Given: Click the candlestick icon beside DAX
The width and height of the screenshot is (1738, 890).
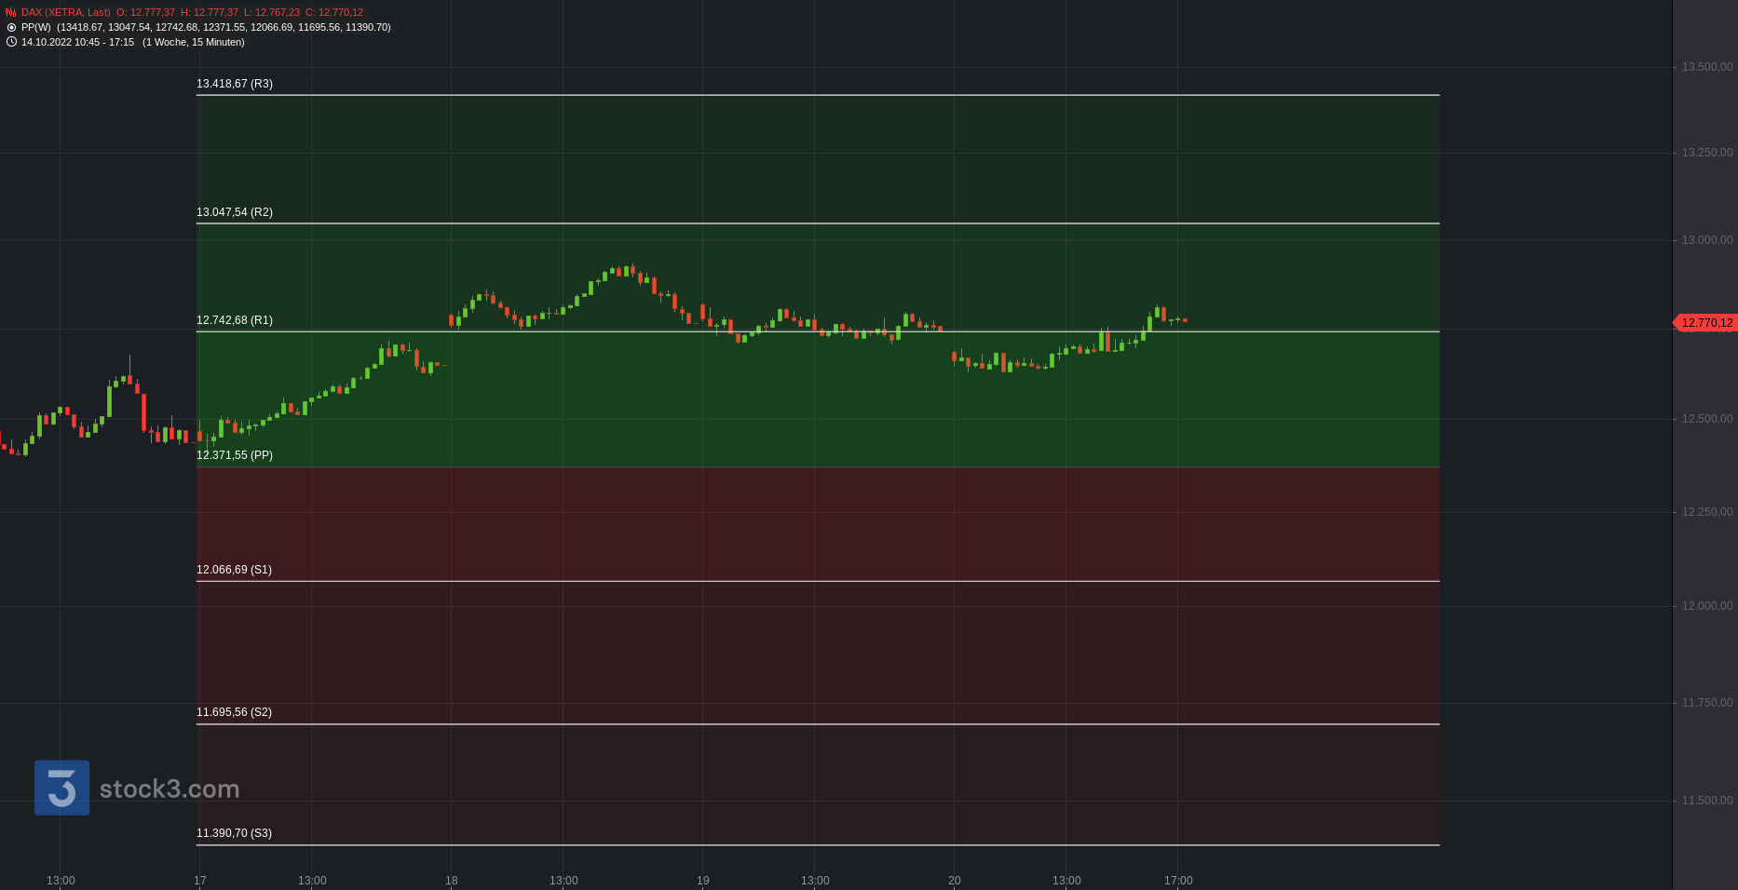Looking at the screenshot, I should 11,13.
